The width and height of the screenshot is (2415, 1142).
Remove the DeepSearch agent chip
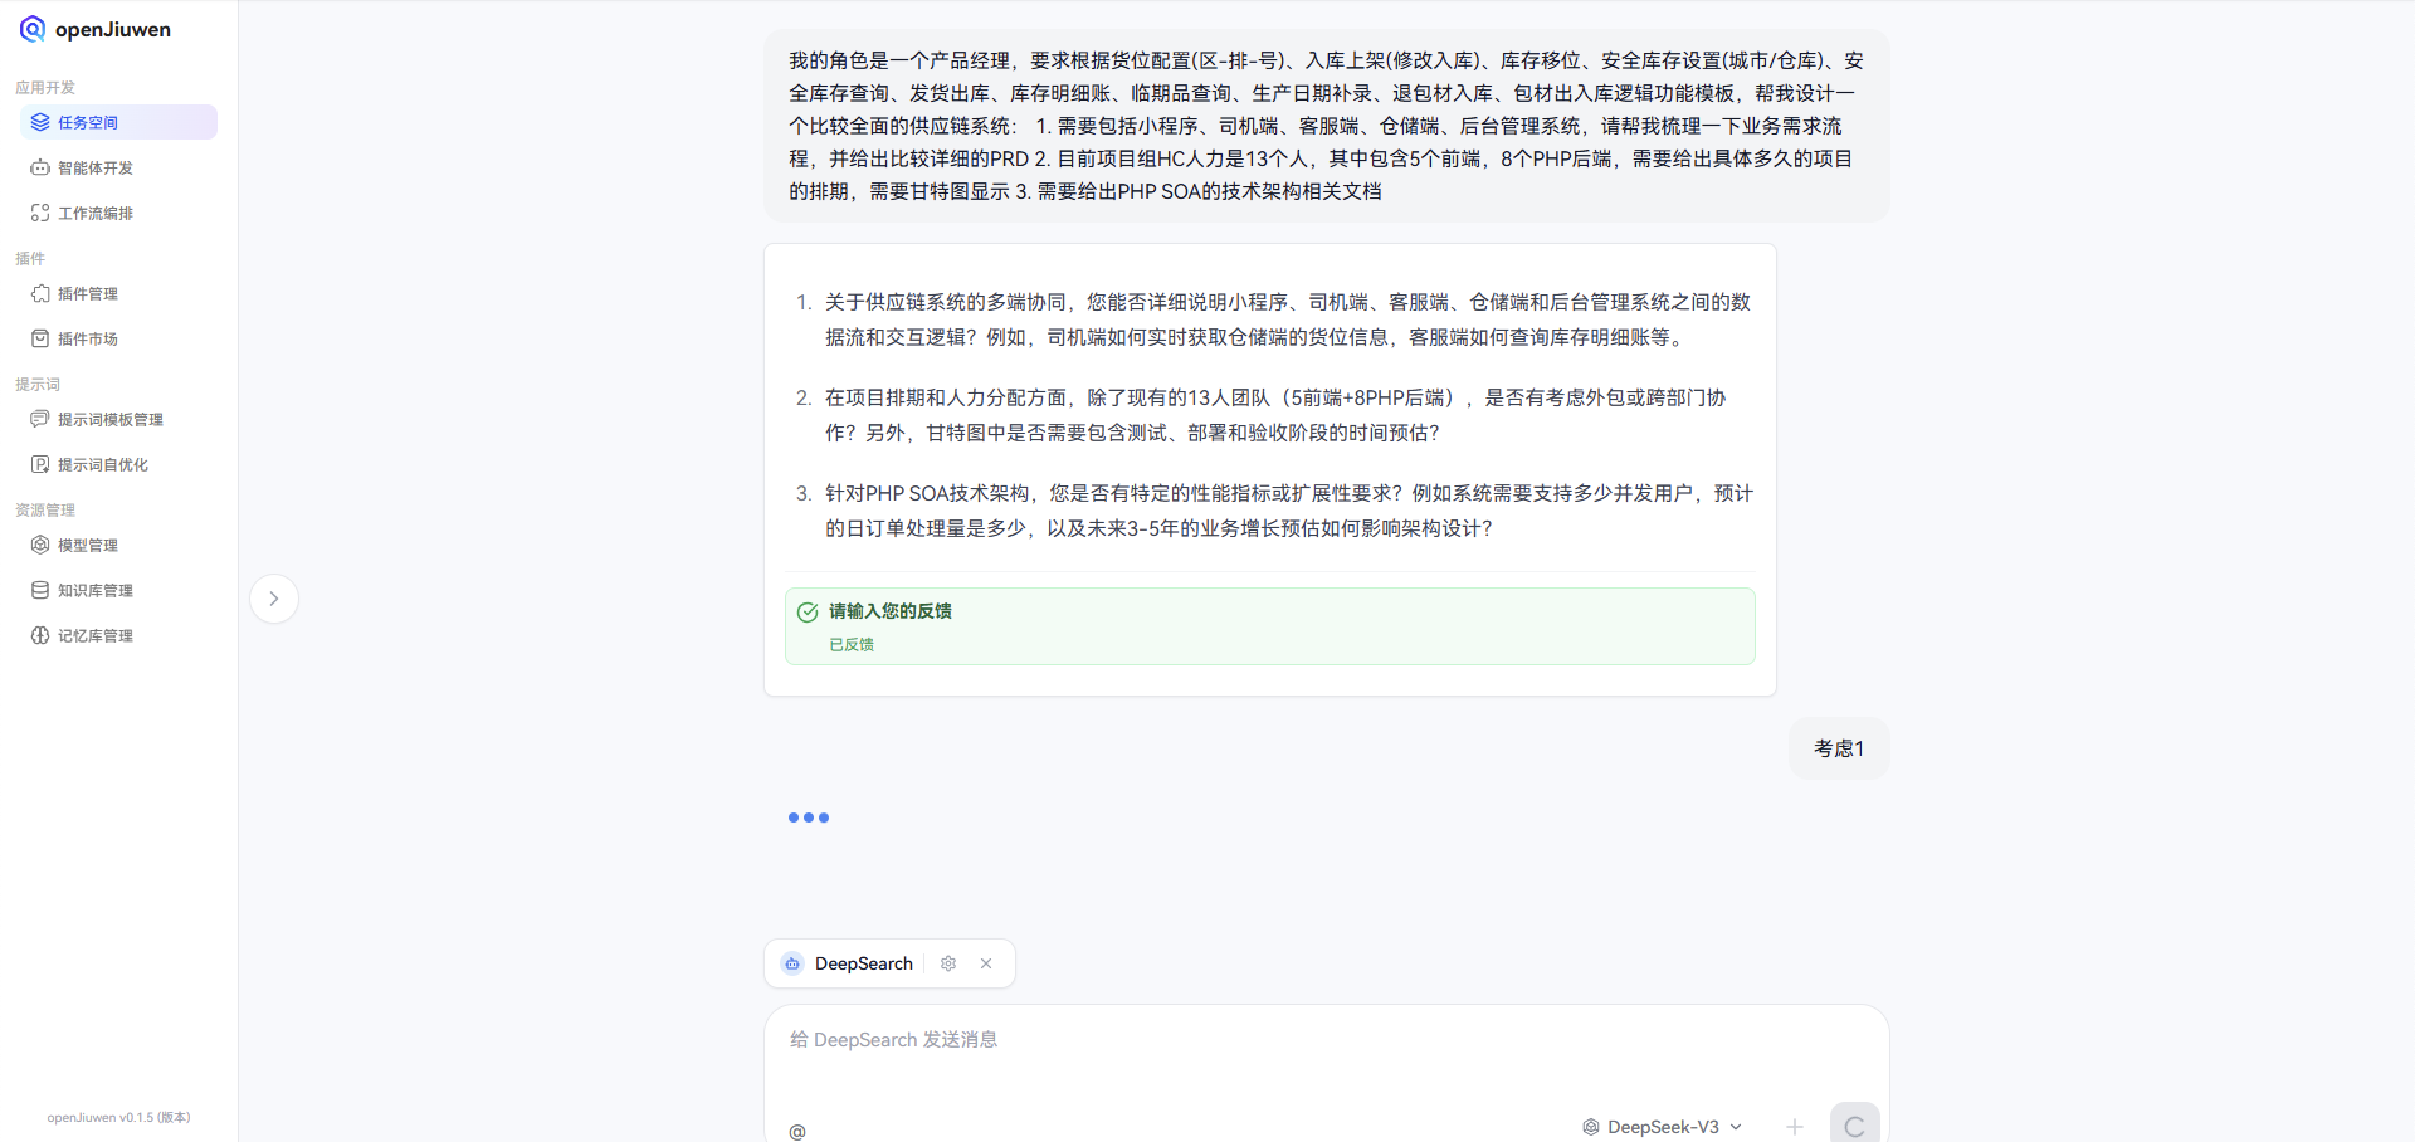point(985,963)
